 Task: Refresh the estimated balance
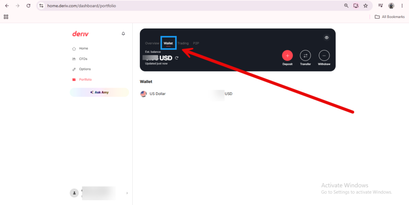177,58
